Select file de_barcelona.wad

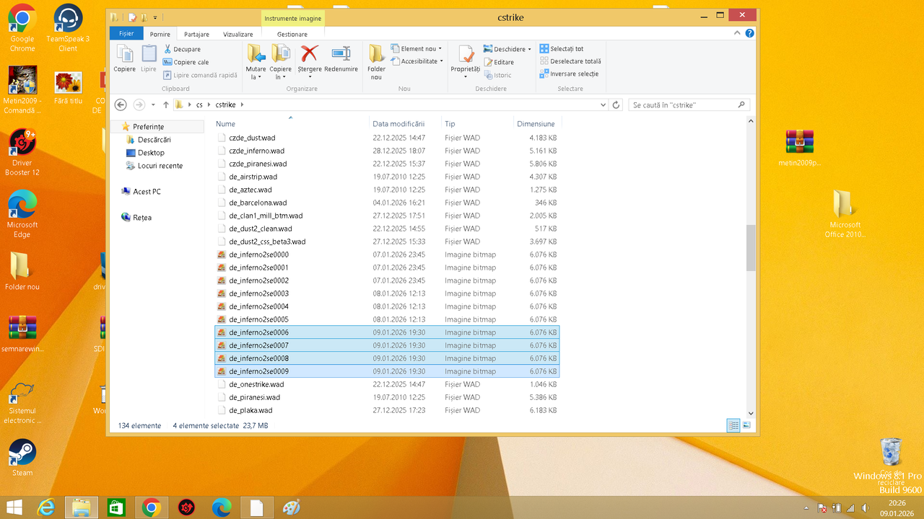pyautogui.click(x=258, y=203)
